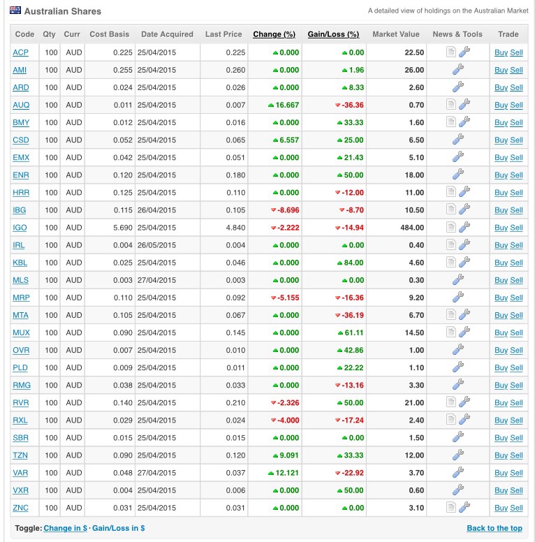The height and width of the screenshot is (542, 535).
Task: Select the AUQ gain/loss value -36.36
Action: coord(353,105)
